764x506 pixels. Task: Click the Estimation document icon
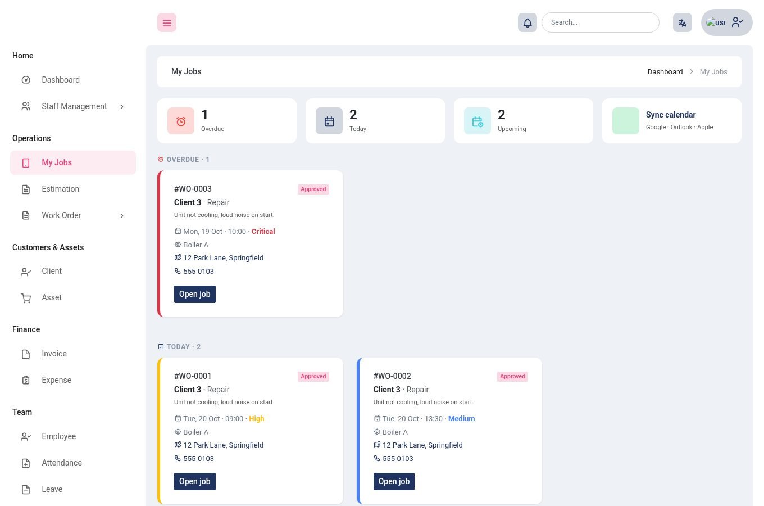point(26,189)
